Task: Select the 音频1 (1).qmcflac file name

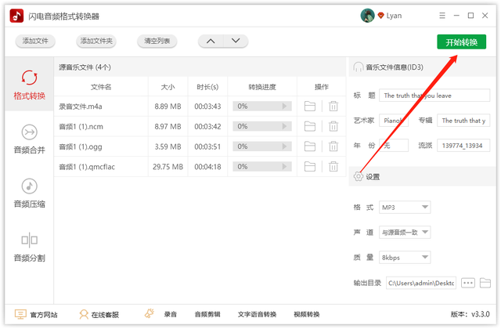Action: tap(87, 167)
